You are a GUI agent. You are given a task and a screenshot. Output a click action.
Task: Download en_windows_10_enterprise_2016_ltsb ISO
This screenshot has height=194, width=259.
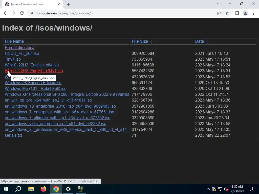60,106
